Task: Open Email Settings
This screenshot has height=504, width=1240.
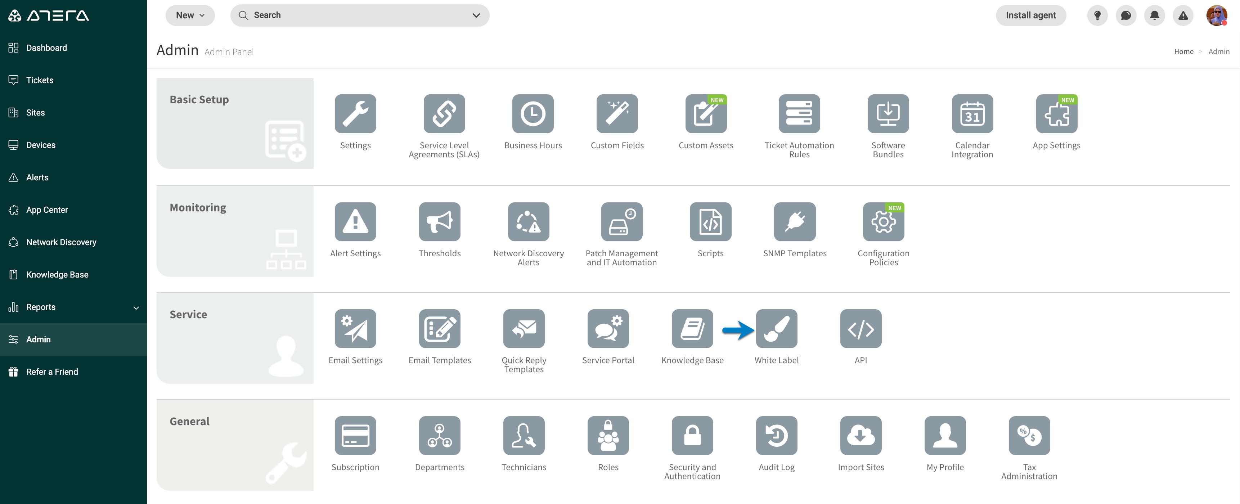Action: pyautogui.click(x=355, y=328)
